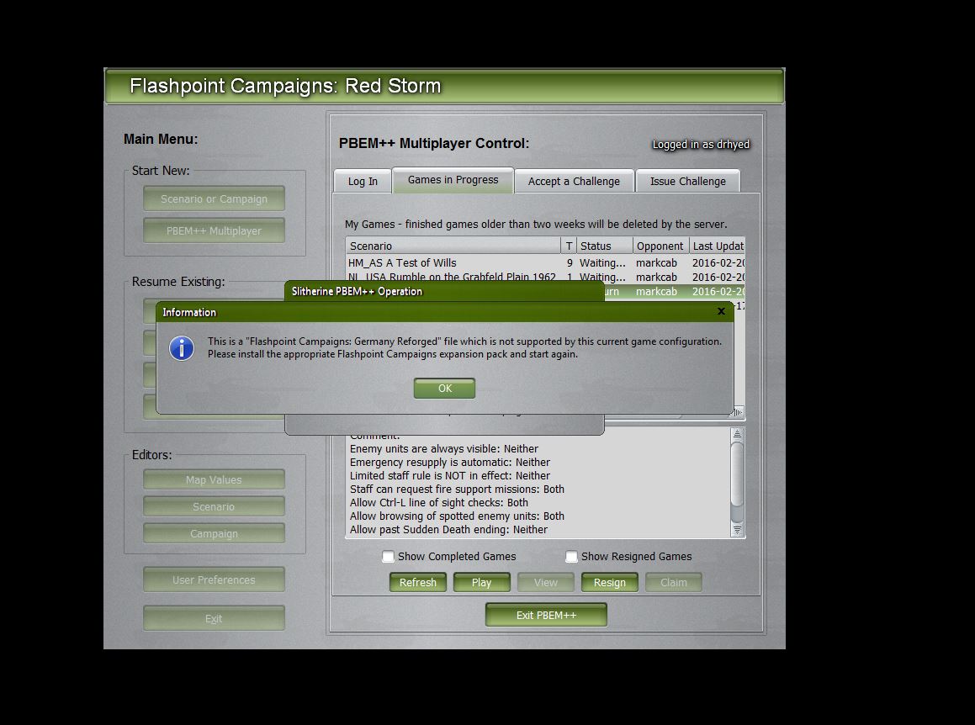Click the main menu Exit button
Viewport: 975px width, 725px height.
click(214, 619)
